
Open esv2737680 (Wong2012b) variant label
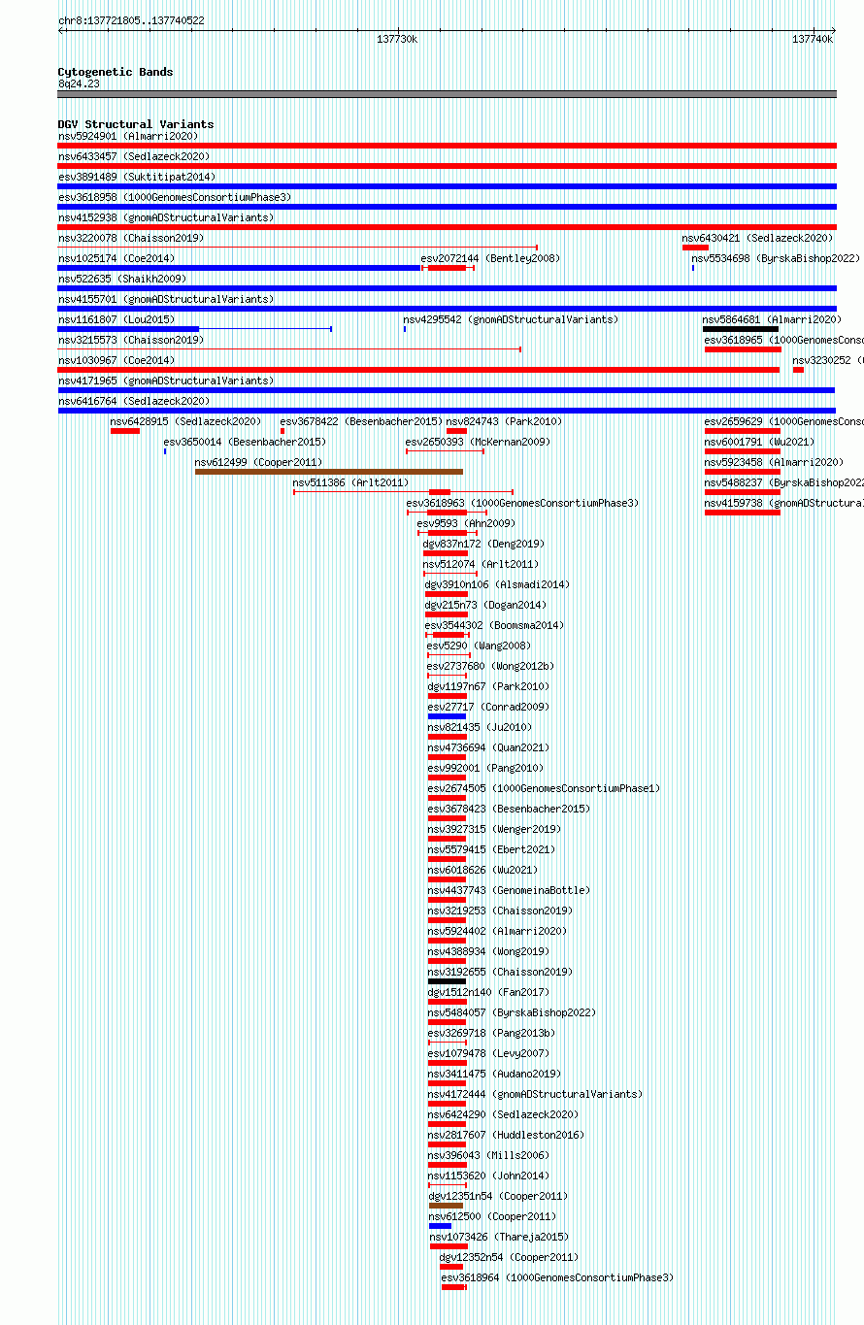click(x=490, y=666)
